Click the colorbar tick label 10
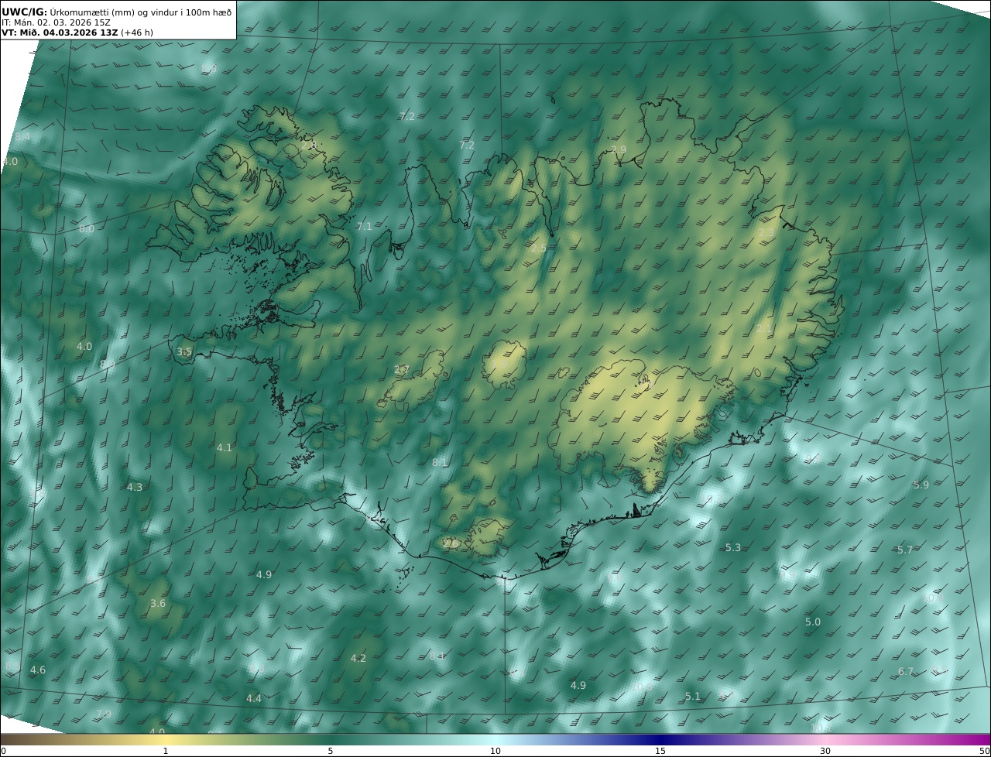This screenshot has width=991, height=757. click(495, 752)
